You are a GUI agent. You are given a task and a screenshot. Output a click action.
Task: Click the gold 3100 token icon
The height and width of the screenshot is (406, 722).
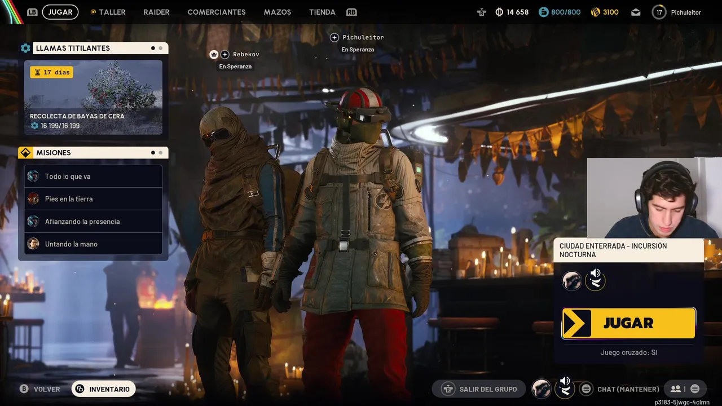[596, 12]
